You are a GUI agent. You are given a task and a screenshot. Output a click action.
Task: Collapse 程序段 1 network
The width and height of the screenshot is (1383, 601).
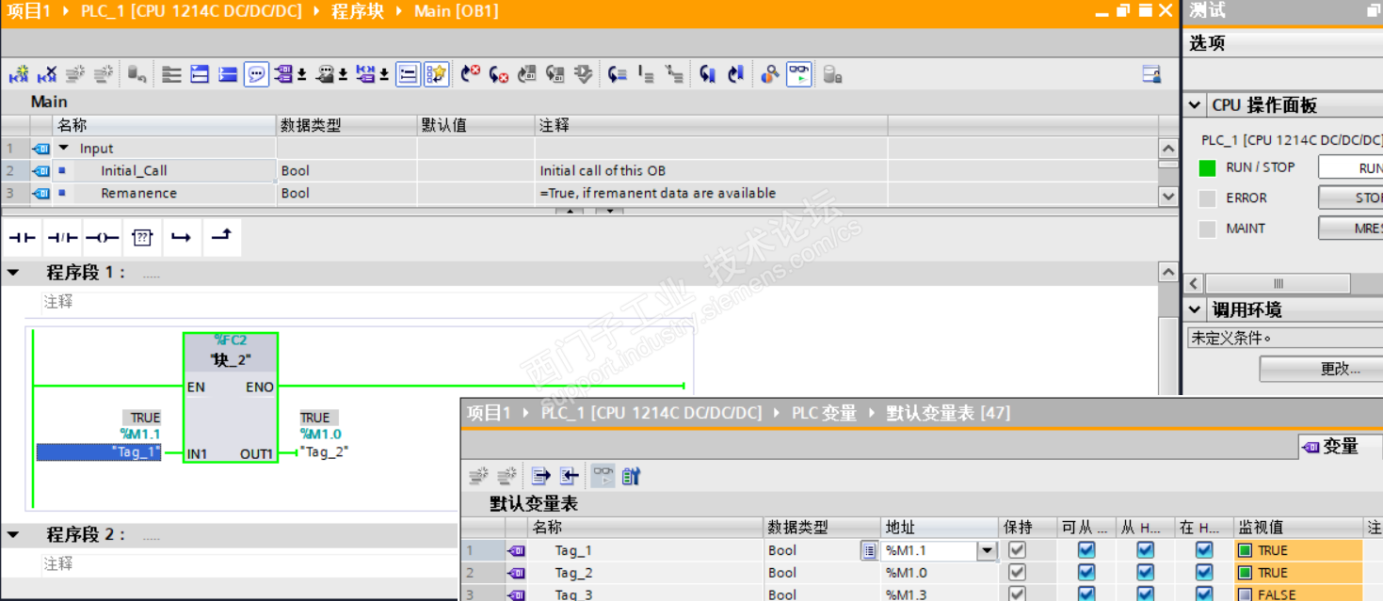pyautogui.click(x=13, y=273)
